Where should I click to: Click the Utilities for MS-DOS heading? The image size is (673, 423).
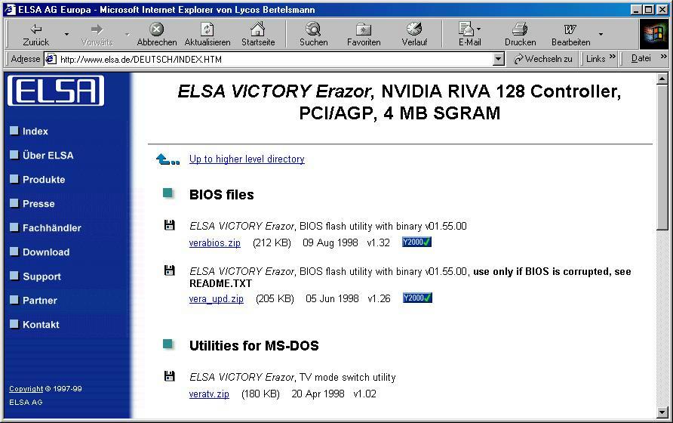pos(254,346)
